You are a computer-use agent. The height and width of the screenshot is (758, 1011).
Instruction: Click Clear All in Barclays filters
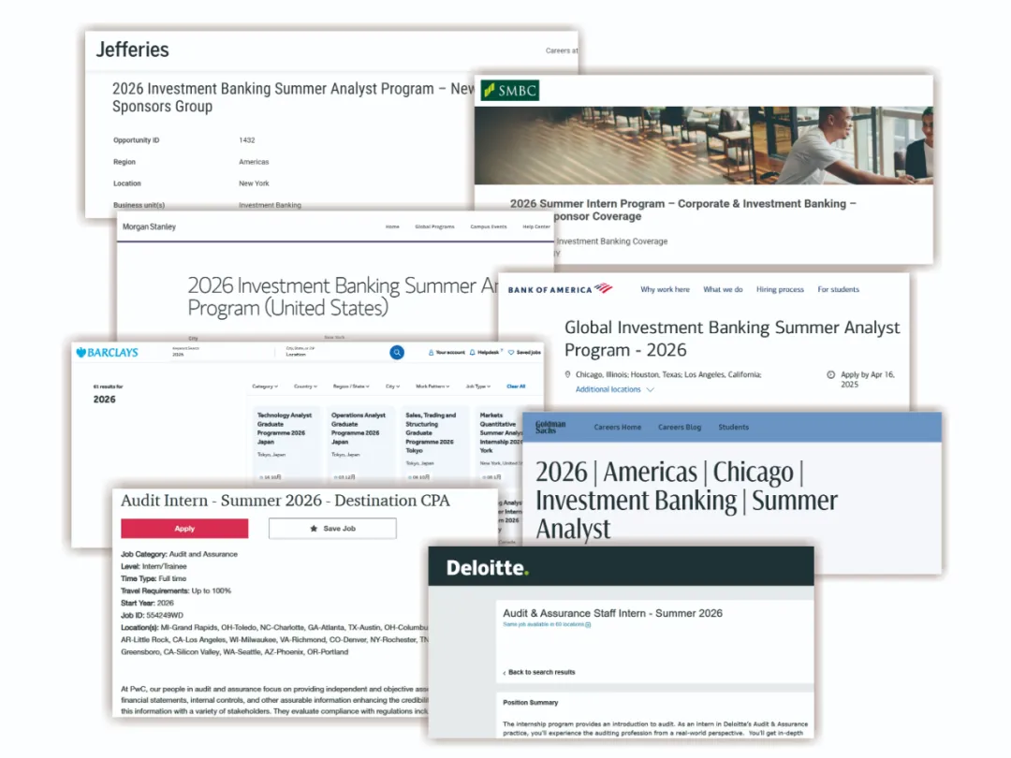pos(516,386)
